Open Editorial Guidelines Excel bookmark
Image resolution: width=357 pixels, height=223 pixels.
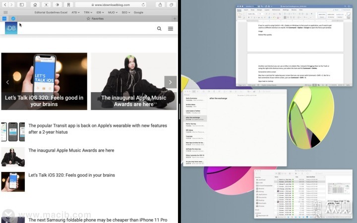(x=51, y=12)
